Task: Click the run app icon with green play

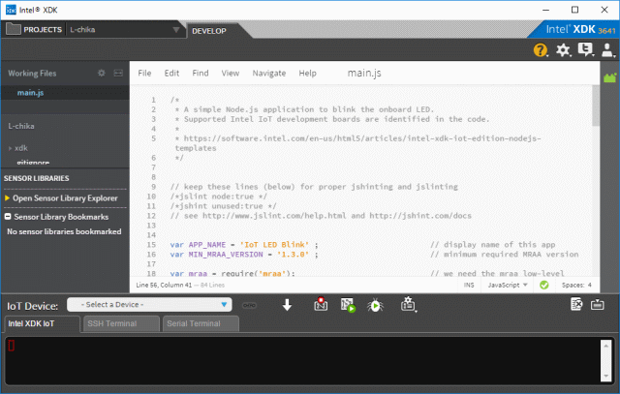Action: point(348,305)
